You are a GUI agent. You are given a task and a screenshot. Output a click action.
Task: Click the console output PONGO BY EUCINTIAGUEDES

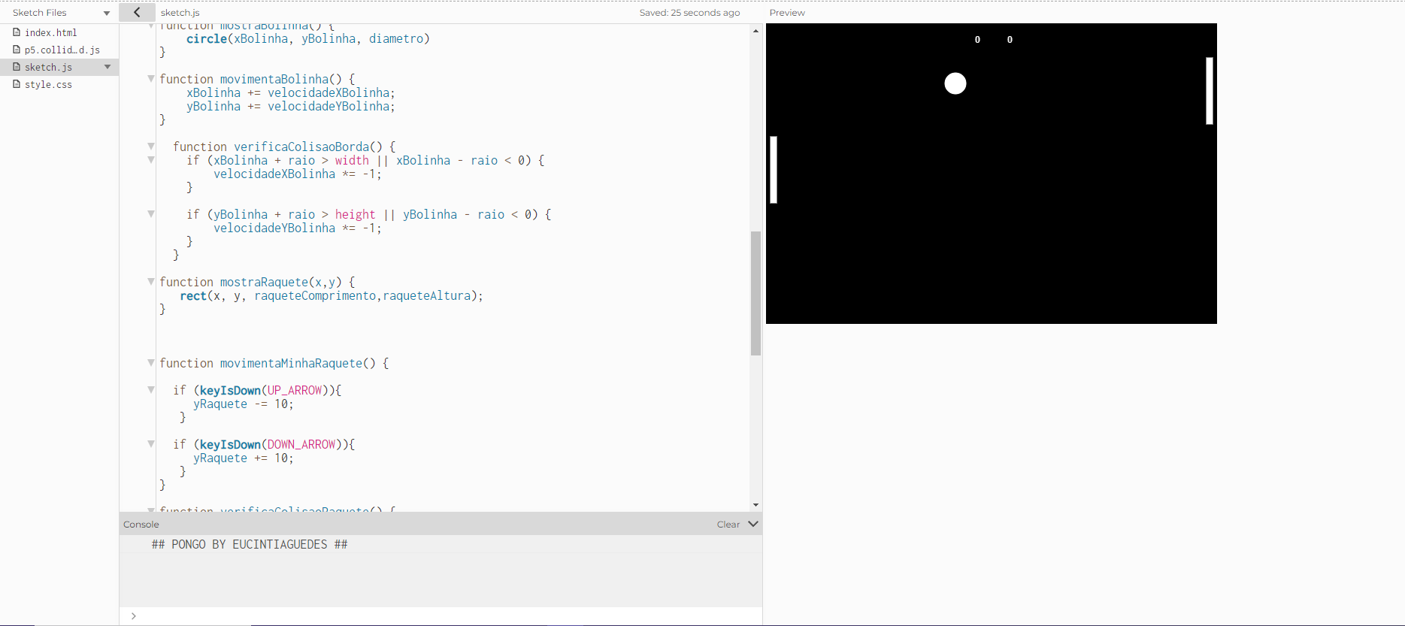[250, 544]
